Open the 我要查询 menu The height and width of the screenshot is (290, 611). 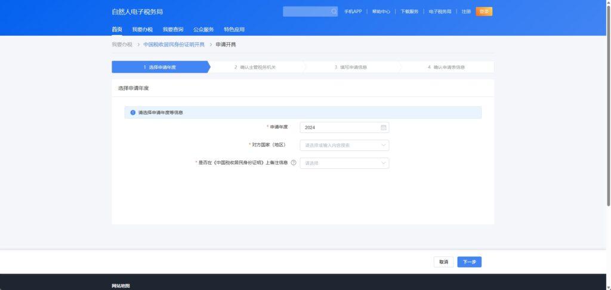click(x=173, y=29)
